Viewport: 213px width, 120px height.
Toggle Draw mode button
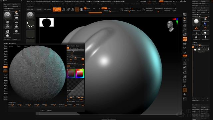tap(59, 9)
